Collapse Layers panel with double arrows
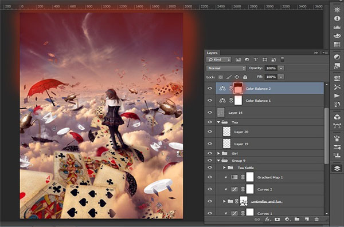Image resolution: width=344 pixels, height=227 pixels. tap(316, 53)
